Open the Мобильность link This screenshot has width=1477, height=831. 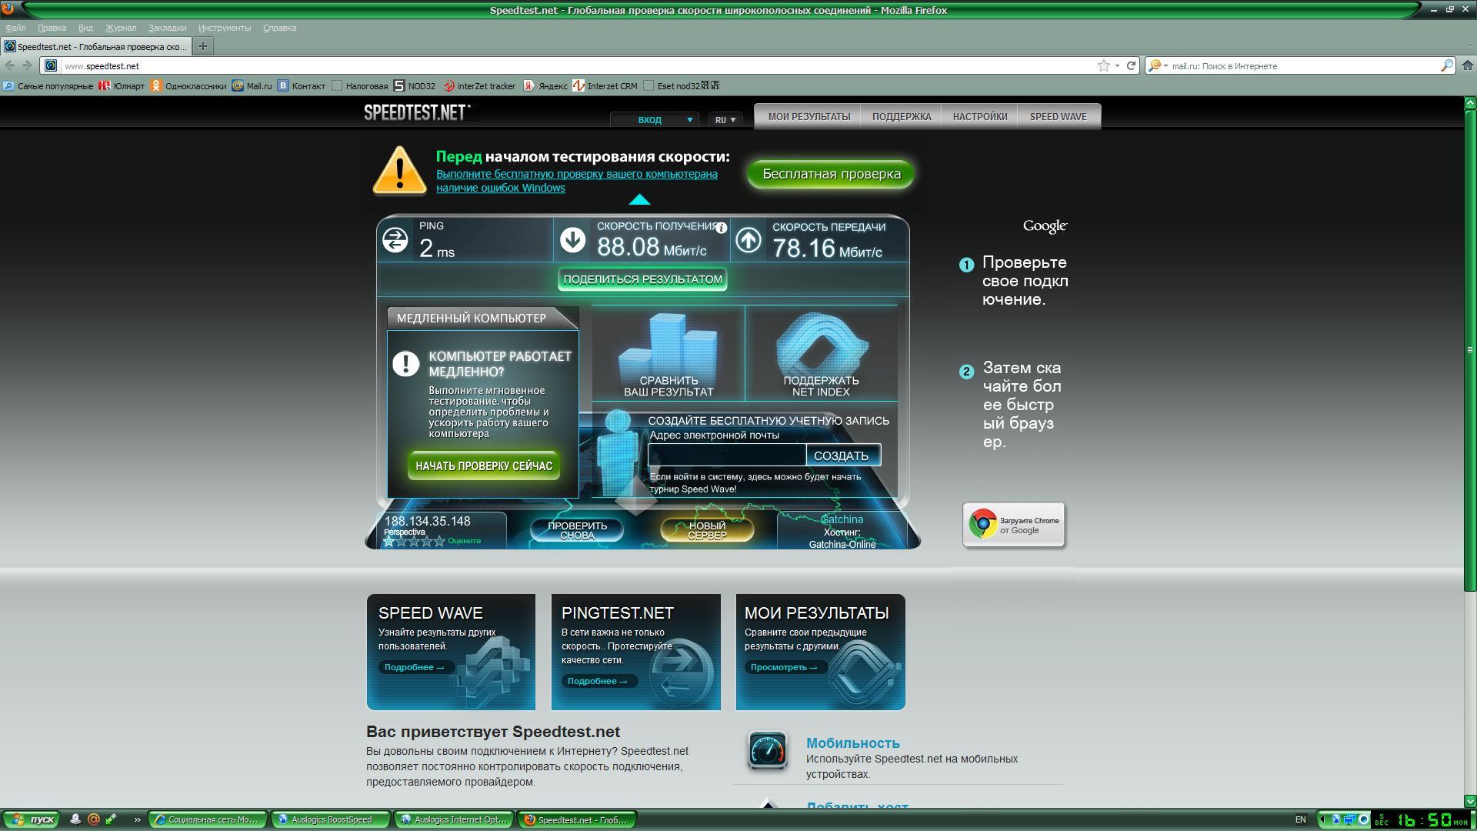click(x=852, y=743)
